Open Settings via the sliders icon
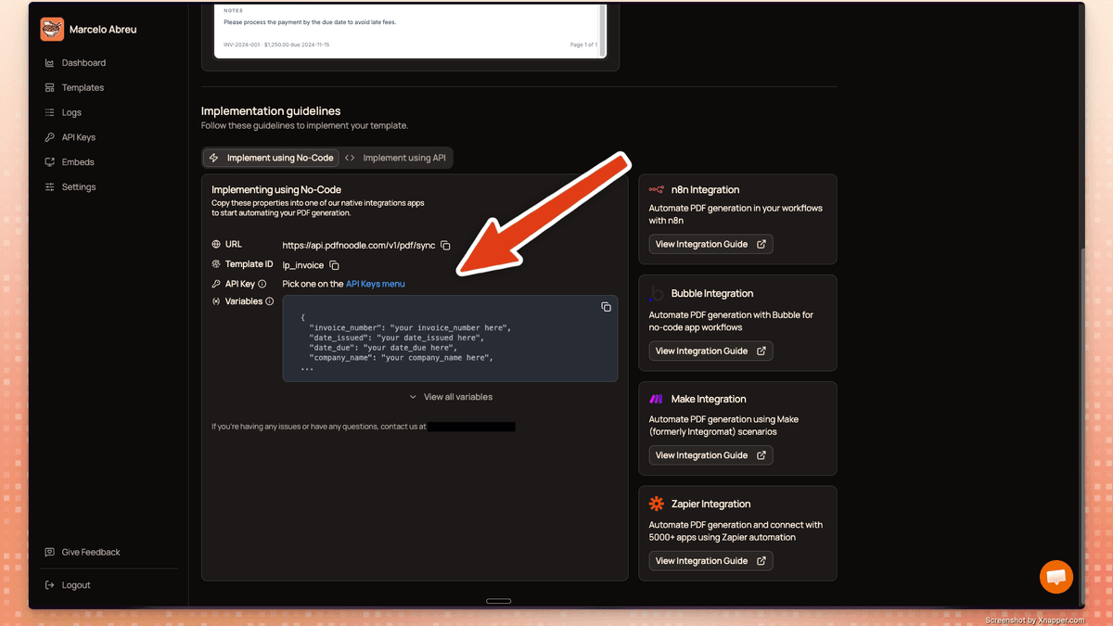The image size is (1113, 626). click(48, 186)
